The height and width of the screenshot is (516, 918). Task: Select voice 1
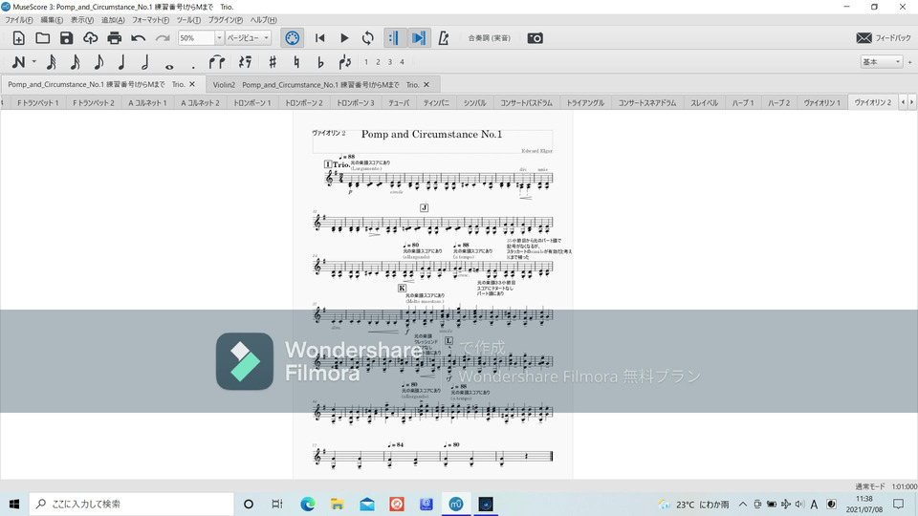(366, 62)
